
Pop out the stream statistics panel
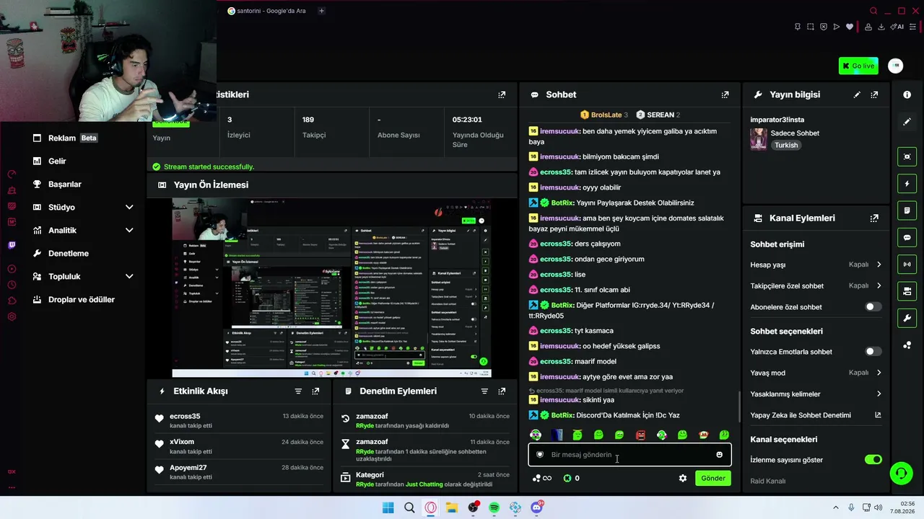502,94
